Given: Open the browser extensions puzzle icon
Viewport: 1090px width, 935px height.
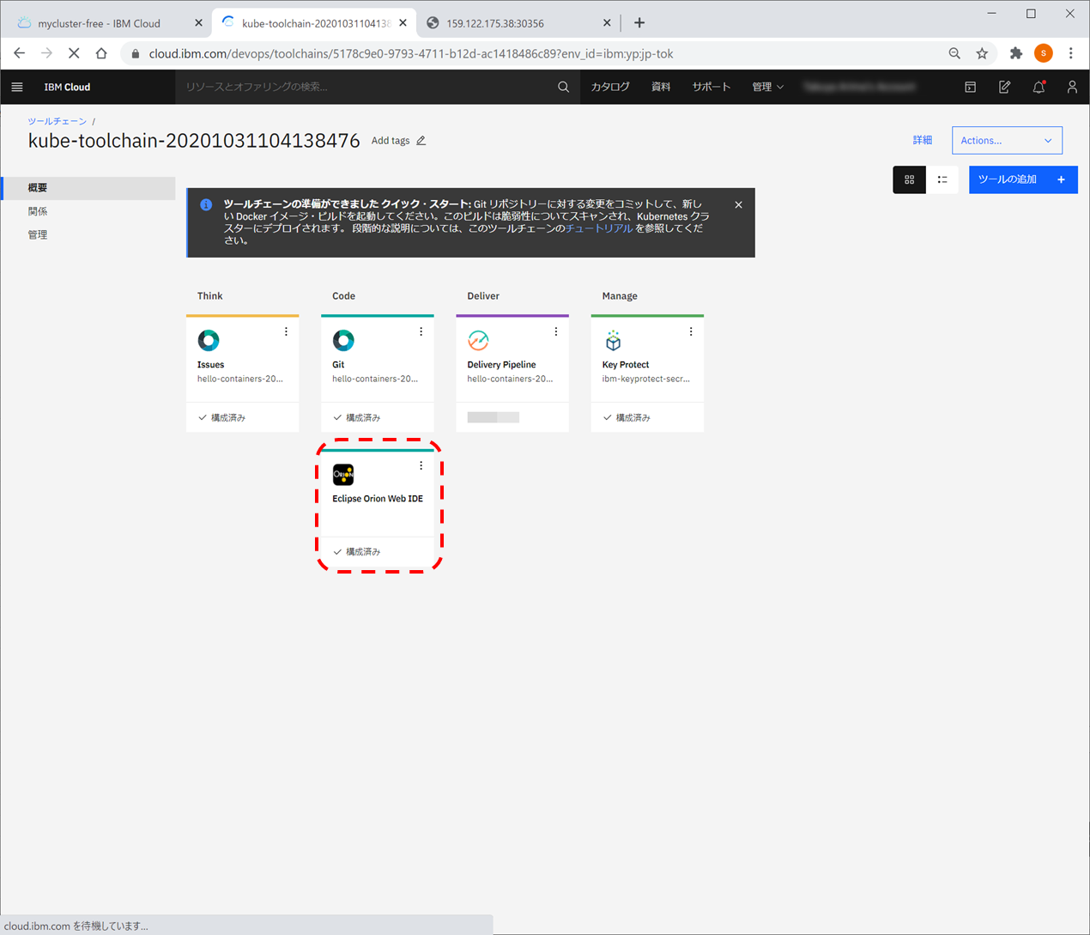Looking at the screenshot, I should [x=1016, y=53].
